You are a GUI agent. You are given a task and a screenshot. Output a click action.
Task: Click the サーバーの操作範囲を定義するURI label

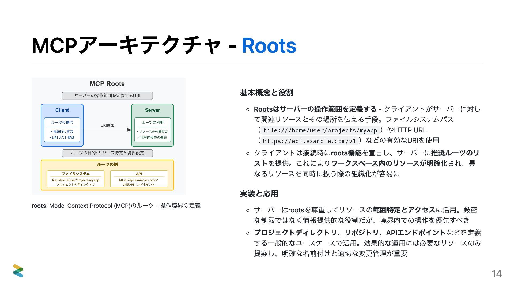pos(107,96)
